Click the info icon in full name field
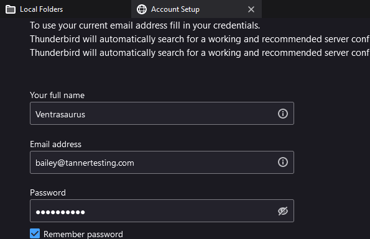This screenshot has width=370, height=239. 283,114
